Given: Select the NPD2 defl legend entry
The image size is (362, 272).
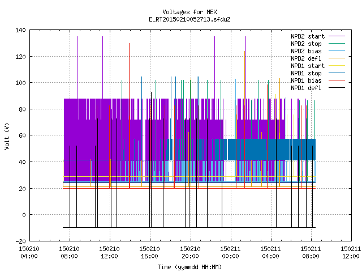Looking at the screenshot, I should click(306, 58).
